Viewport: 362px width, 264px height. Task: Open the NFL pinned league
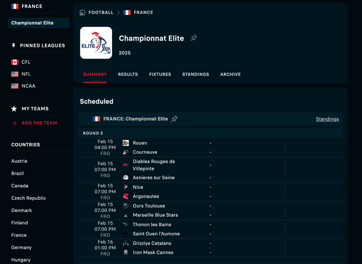(x=26, y=74)
